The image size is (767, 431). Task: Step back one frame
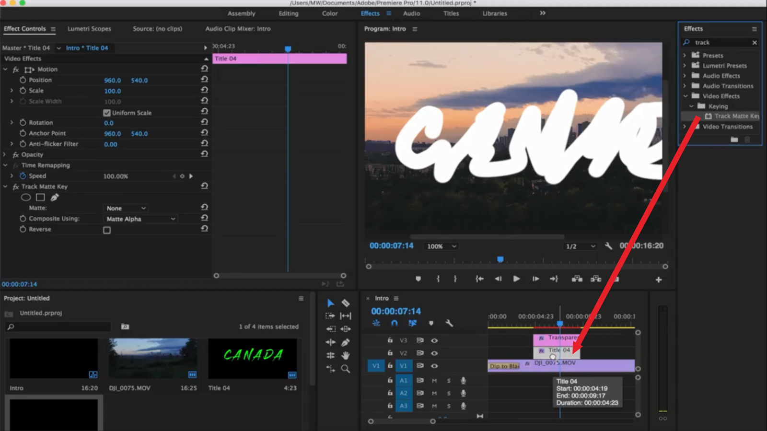498,279
